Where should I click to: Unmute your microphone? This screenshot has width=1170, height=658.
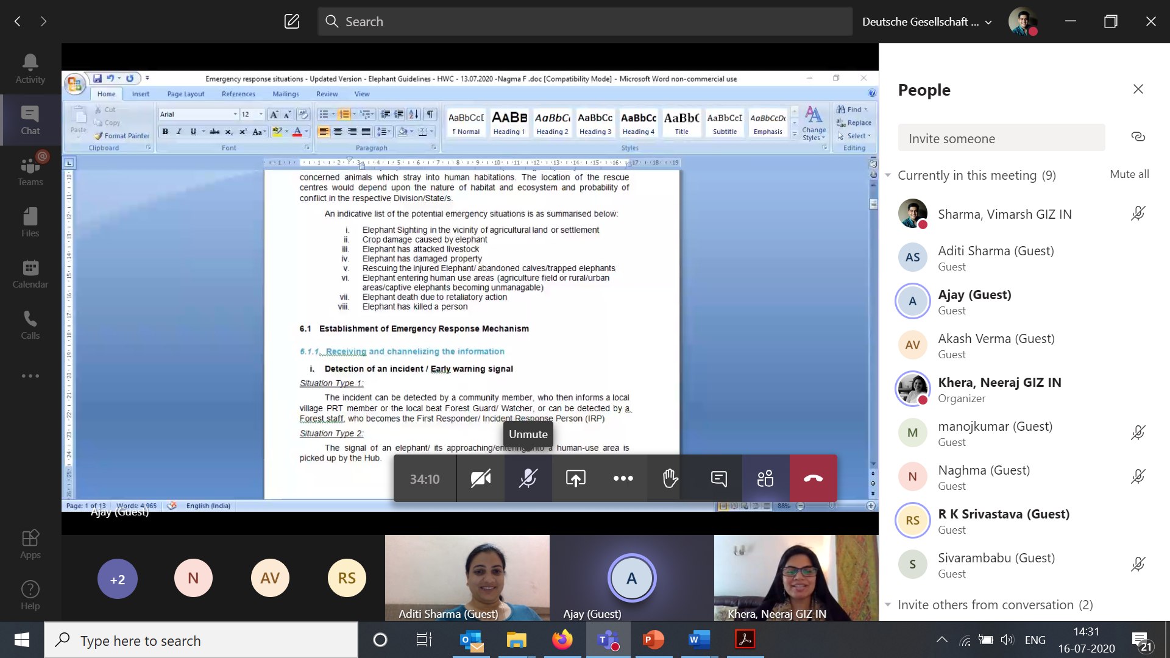528,479
